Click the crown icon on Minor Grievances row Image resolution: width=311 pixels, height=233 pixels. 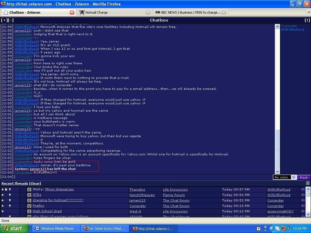click(6, 190)
